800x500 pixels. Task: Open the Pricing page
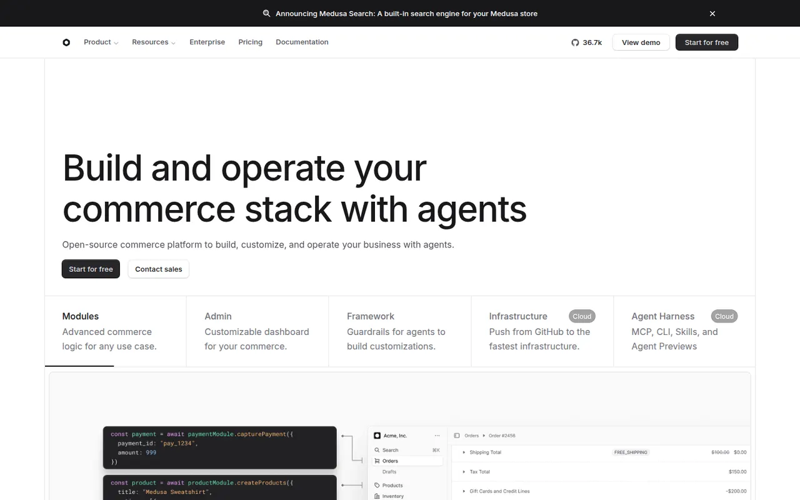[x=251, y=42]
